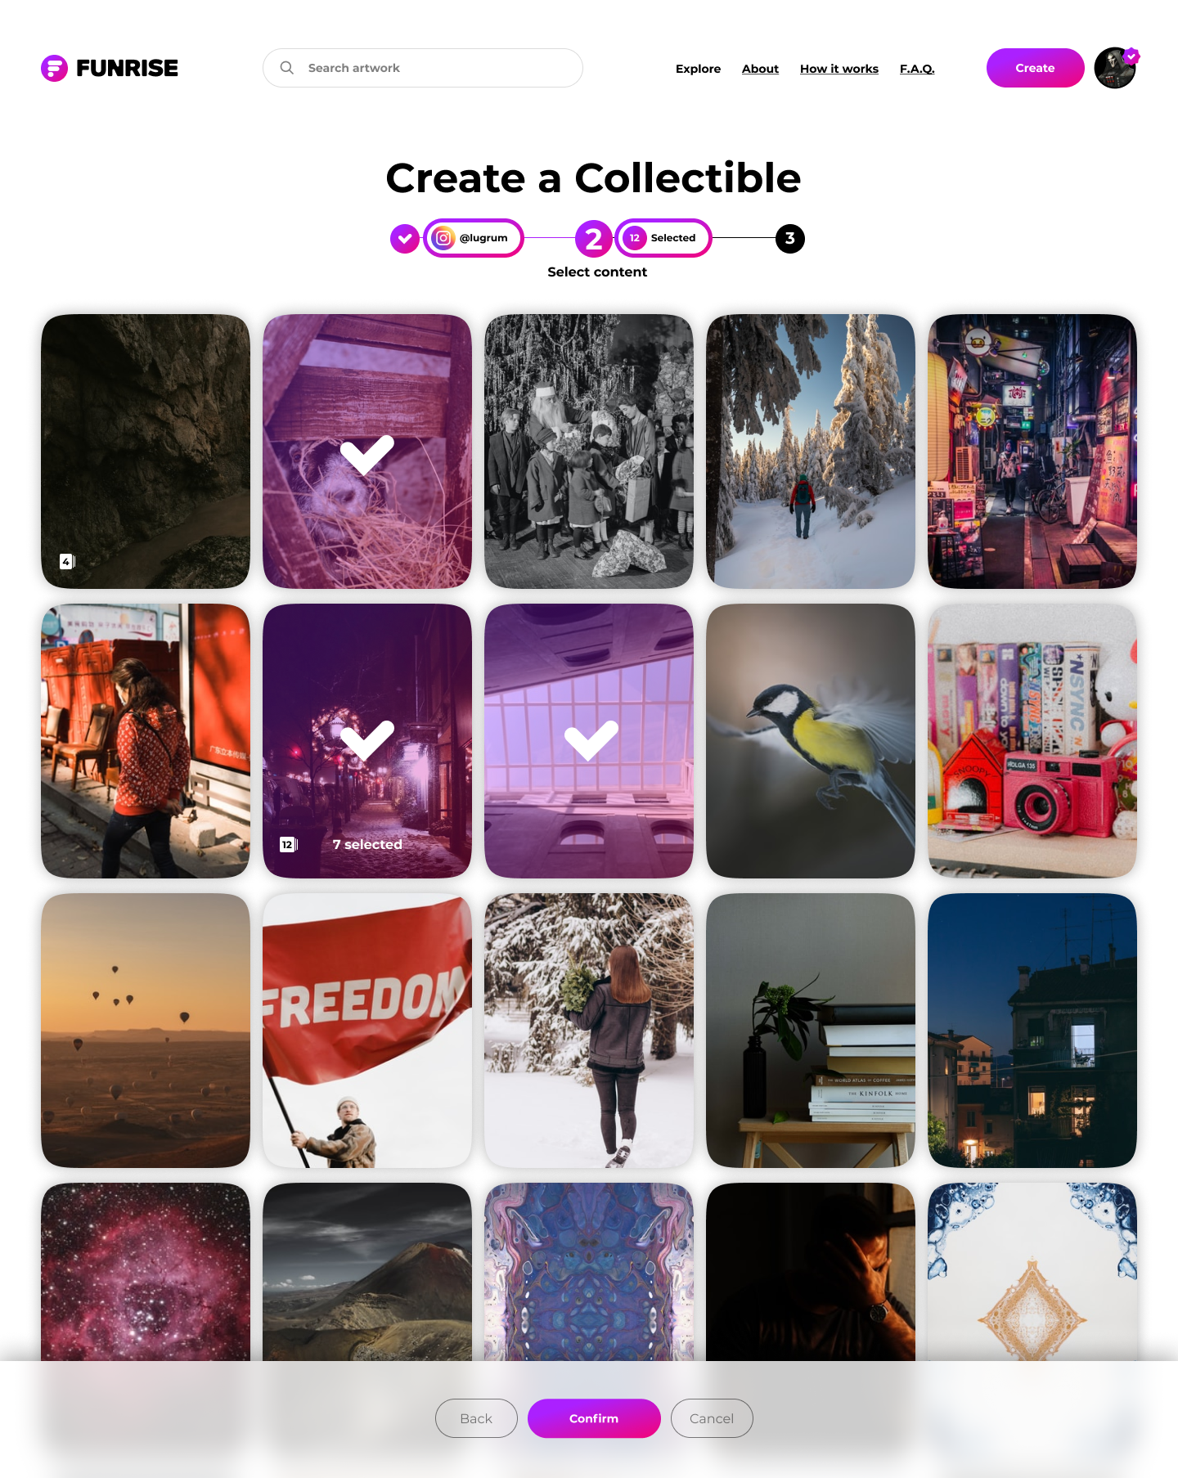
Task: Click the 12-image album icon on night street photo
Action: point(289,844)
